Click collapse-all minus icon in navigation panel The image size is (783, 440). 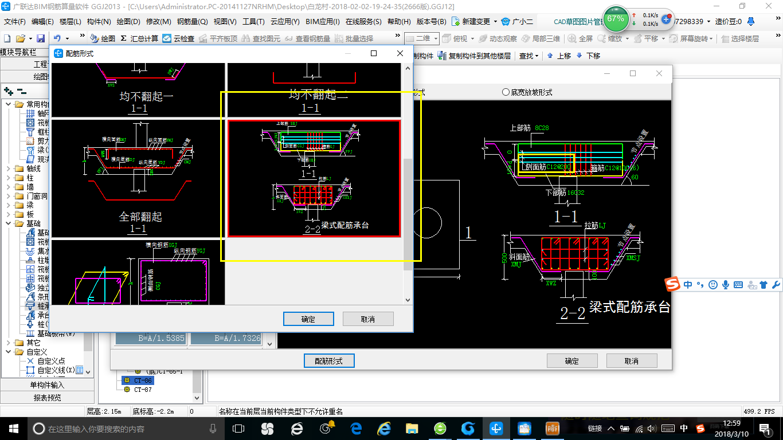[x=22, y=91]
